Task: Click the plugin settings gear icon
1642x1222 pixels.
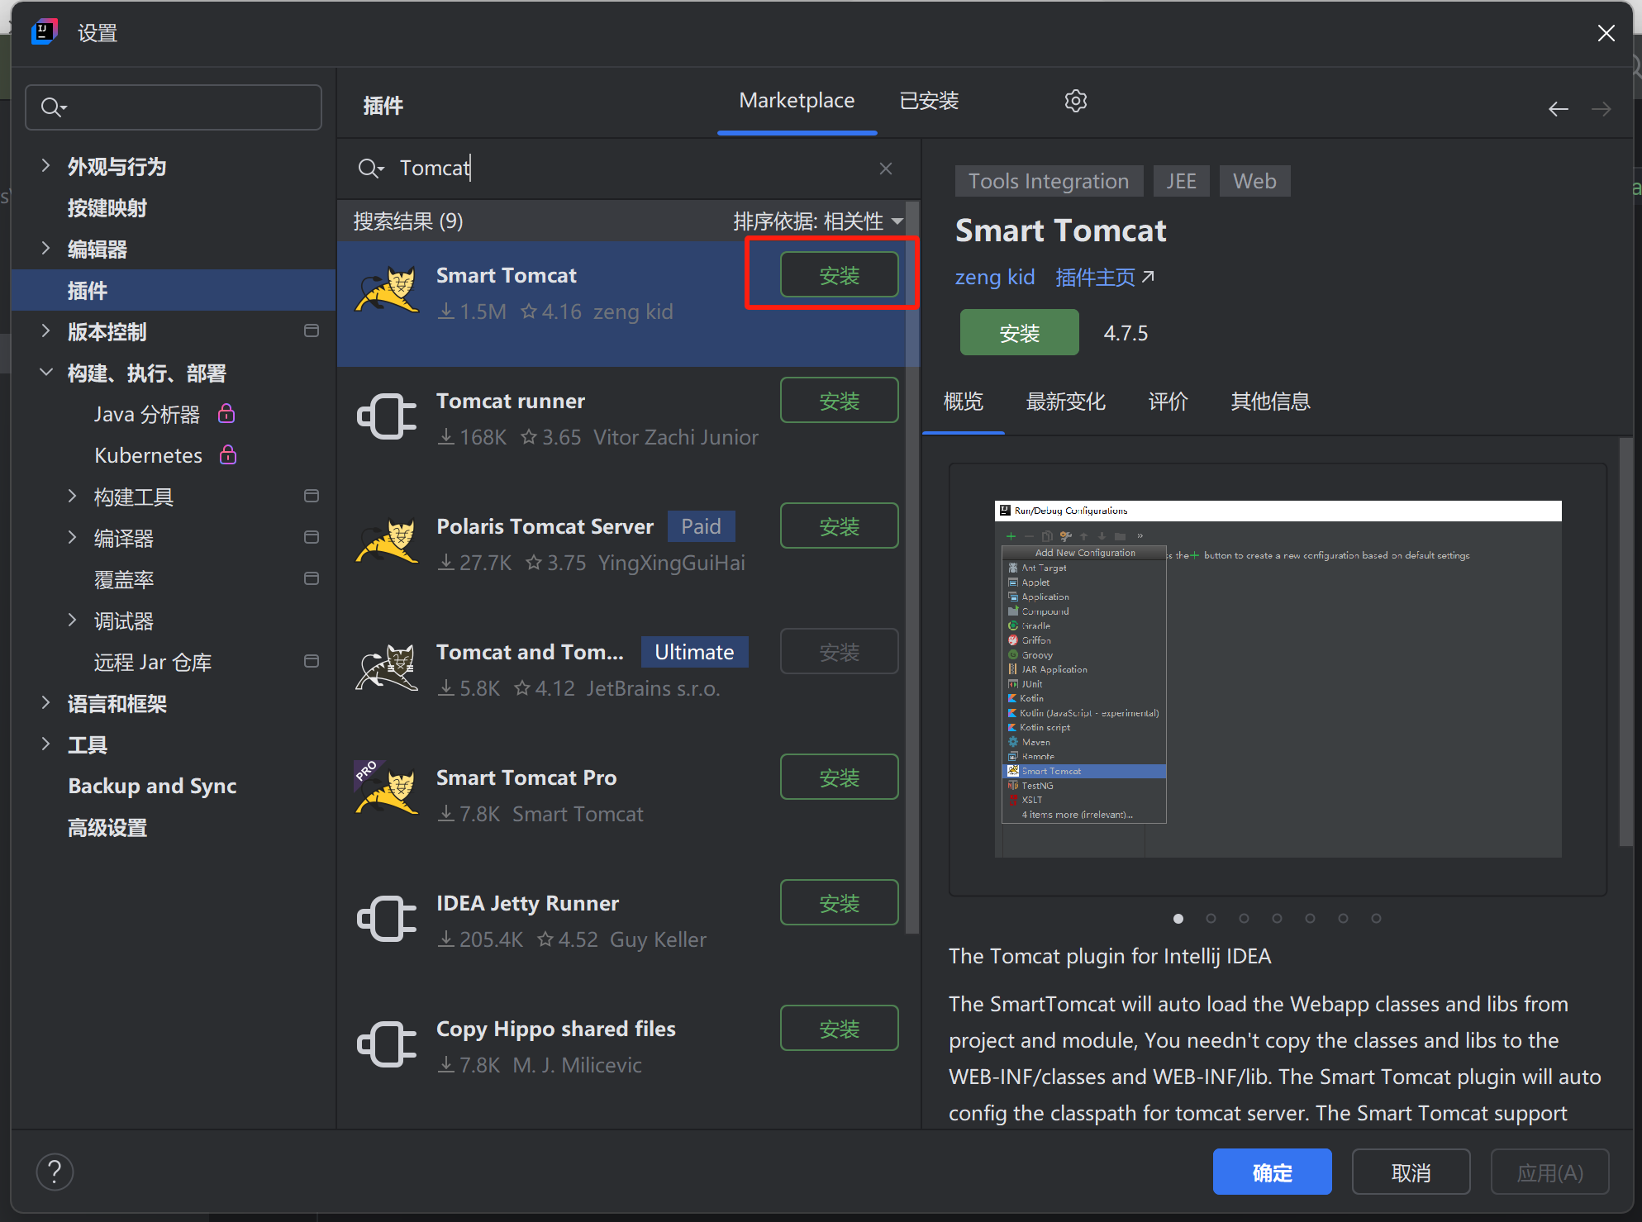Action: click(1075, 101)
